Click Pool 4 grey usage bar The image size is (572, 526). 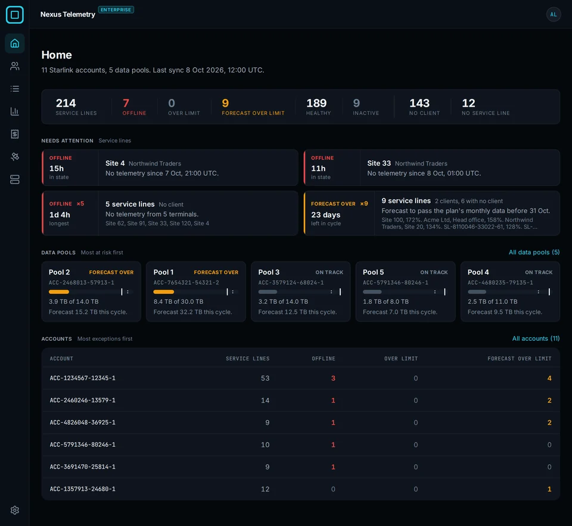point(477,292)
